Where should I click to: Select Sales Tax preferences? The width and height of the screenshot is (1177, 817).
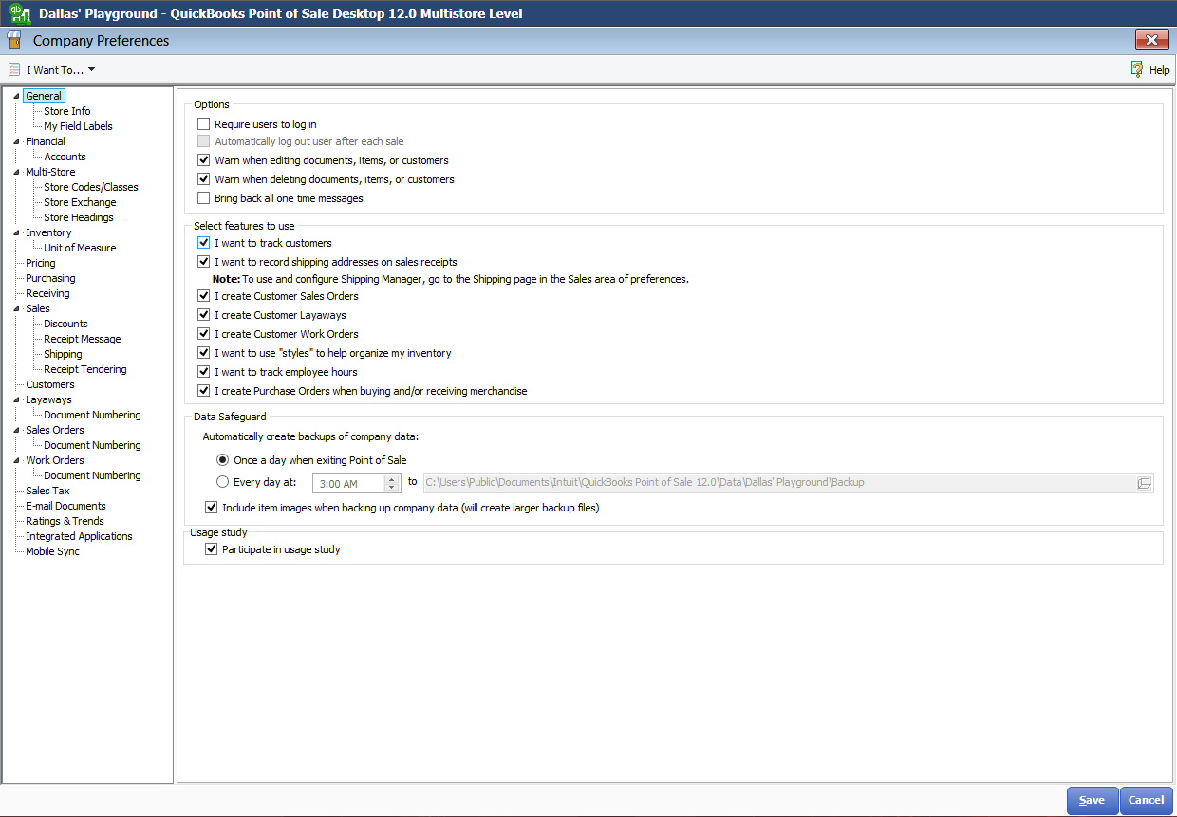tap(48, 491)
